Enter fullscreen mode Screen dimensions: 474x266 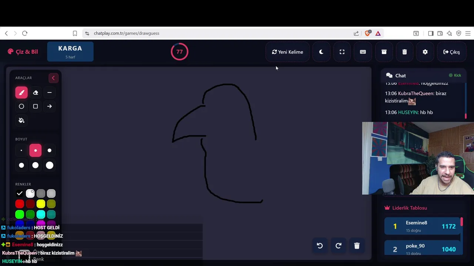[x=342, y=52]
